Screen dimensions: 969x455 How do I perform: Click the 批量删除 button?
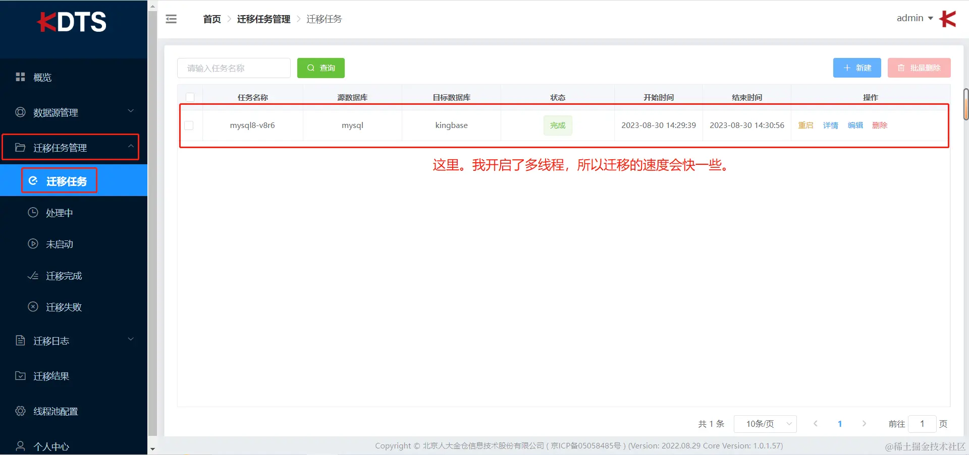[919, 68]
